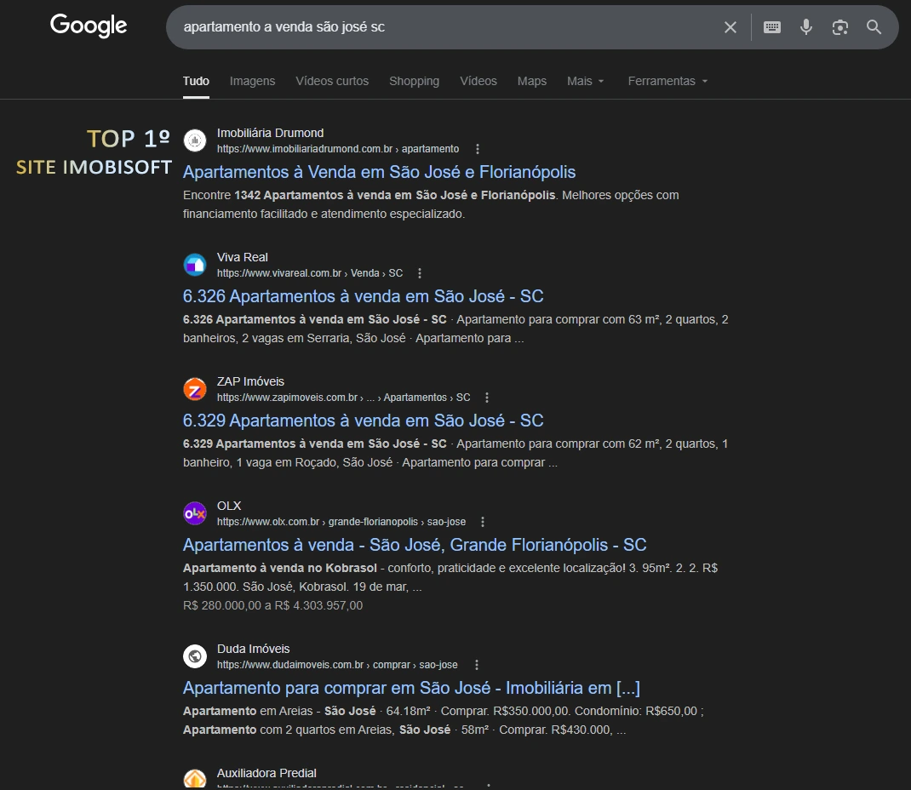Click the Google Lens camera icon
911x790 pixels.
[x=839, y=26]
